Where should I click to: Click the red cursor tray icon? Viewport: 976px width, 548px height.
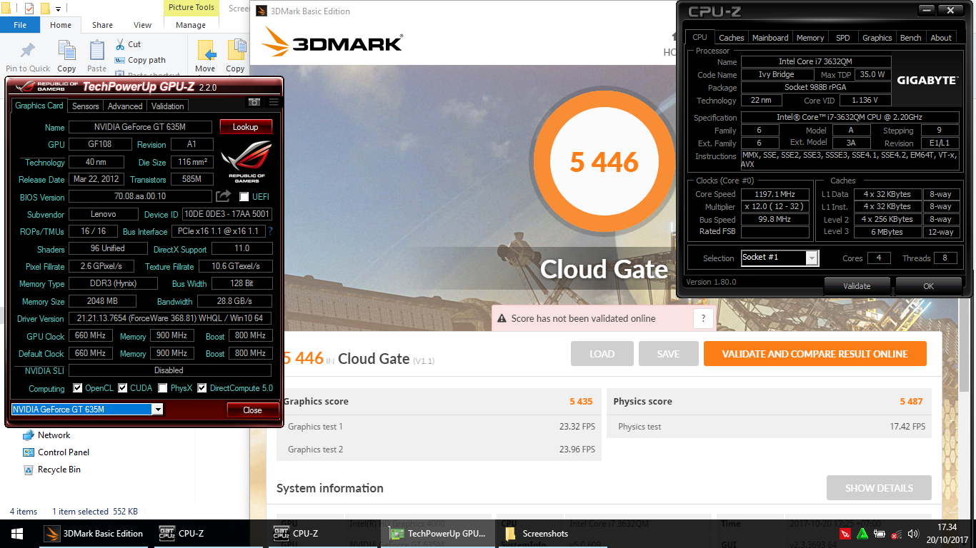pyautogui.click(x=845, y=533)
